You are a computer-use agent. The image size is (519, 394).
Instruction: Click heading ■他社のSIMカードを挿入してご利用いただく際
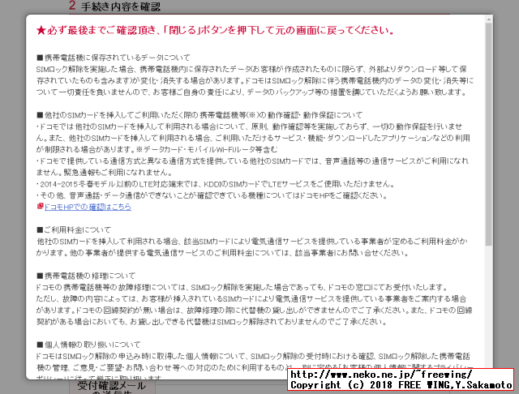pyautogui.click(x=199, y=115)
